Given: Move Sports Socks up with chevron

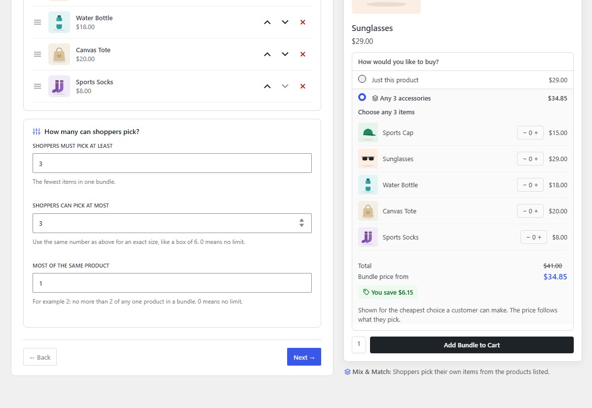Looking at the screenshot, I should point(267,86).
